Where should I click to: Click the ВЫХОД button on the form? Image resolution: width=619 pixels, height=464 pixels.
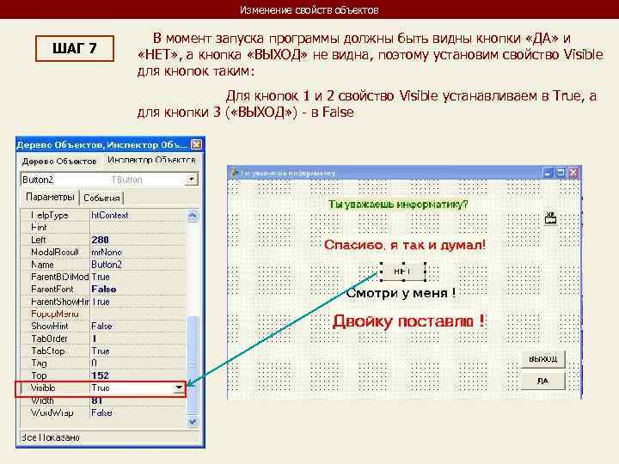(x=542, y=359)
